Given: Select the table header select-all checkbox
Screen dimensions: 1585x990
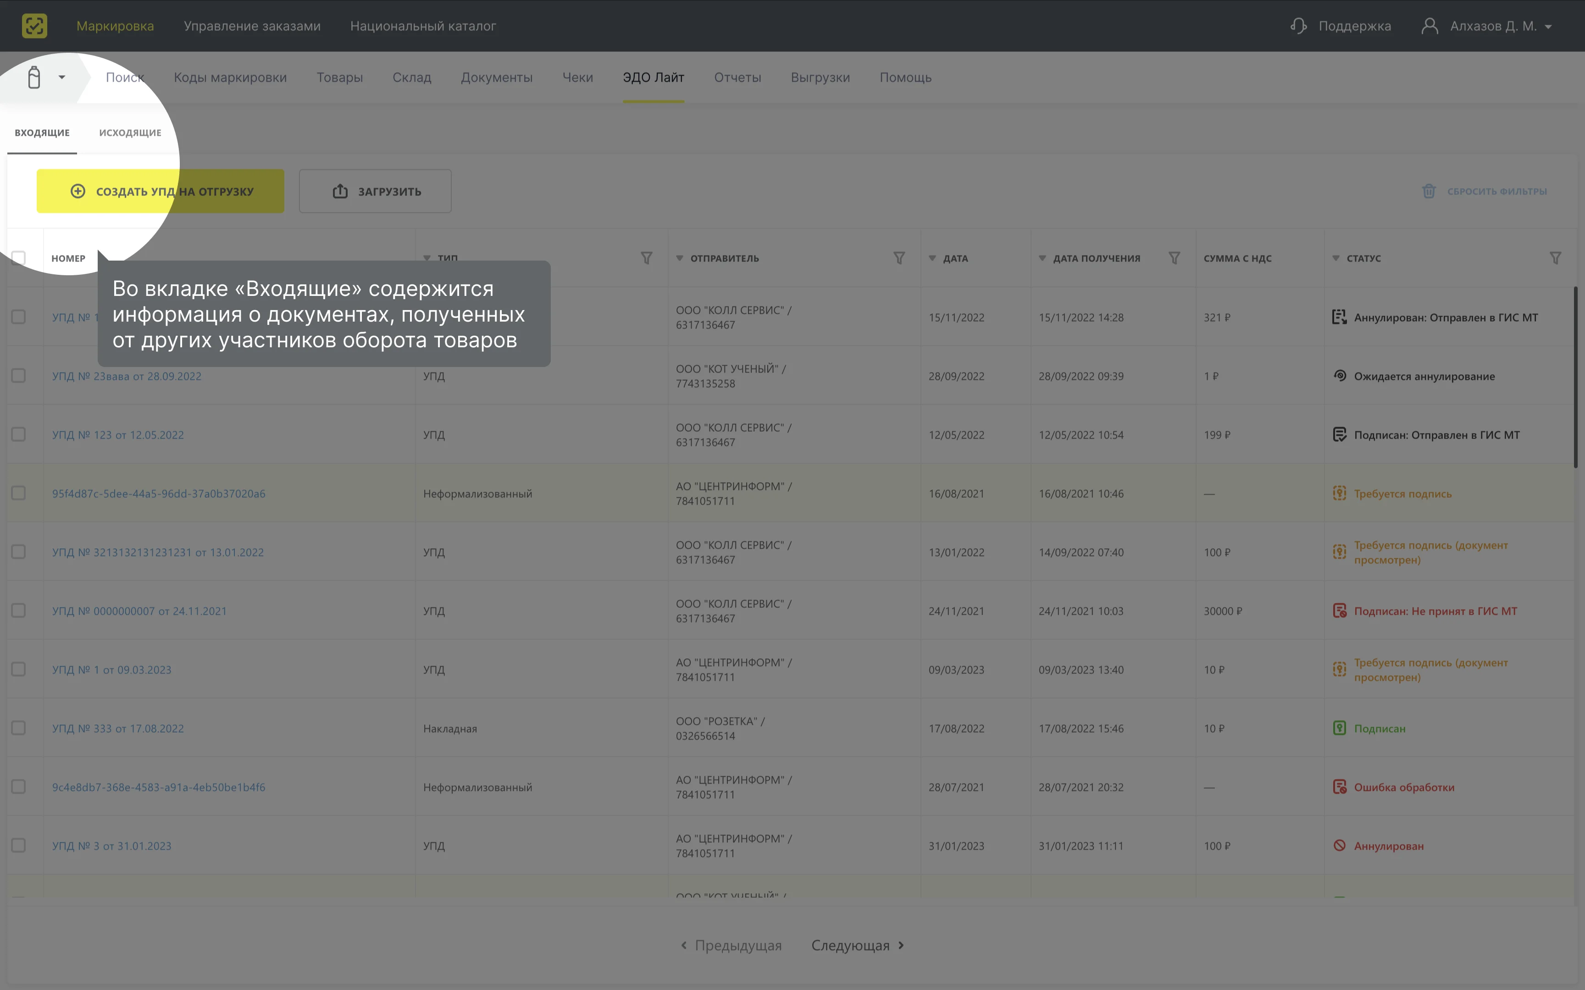Looking at the screenshot, I should click(x=18, y=258).
